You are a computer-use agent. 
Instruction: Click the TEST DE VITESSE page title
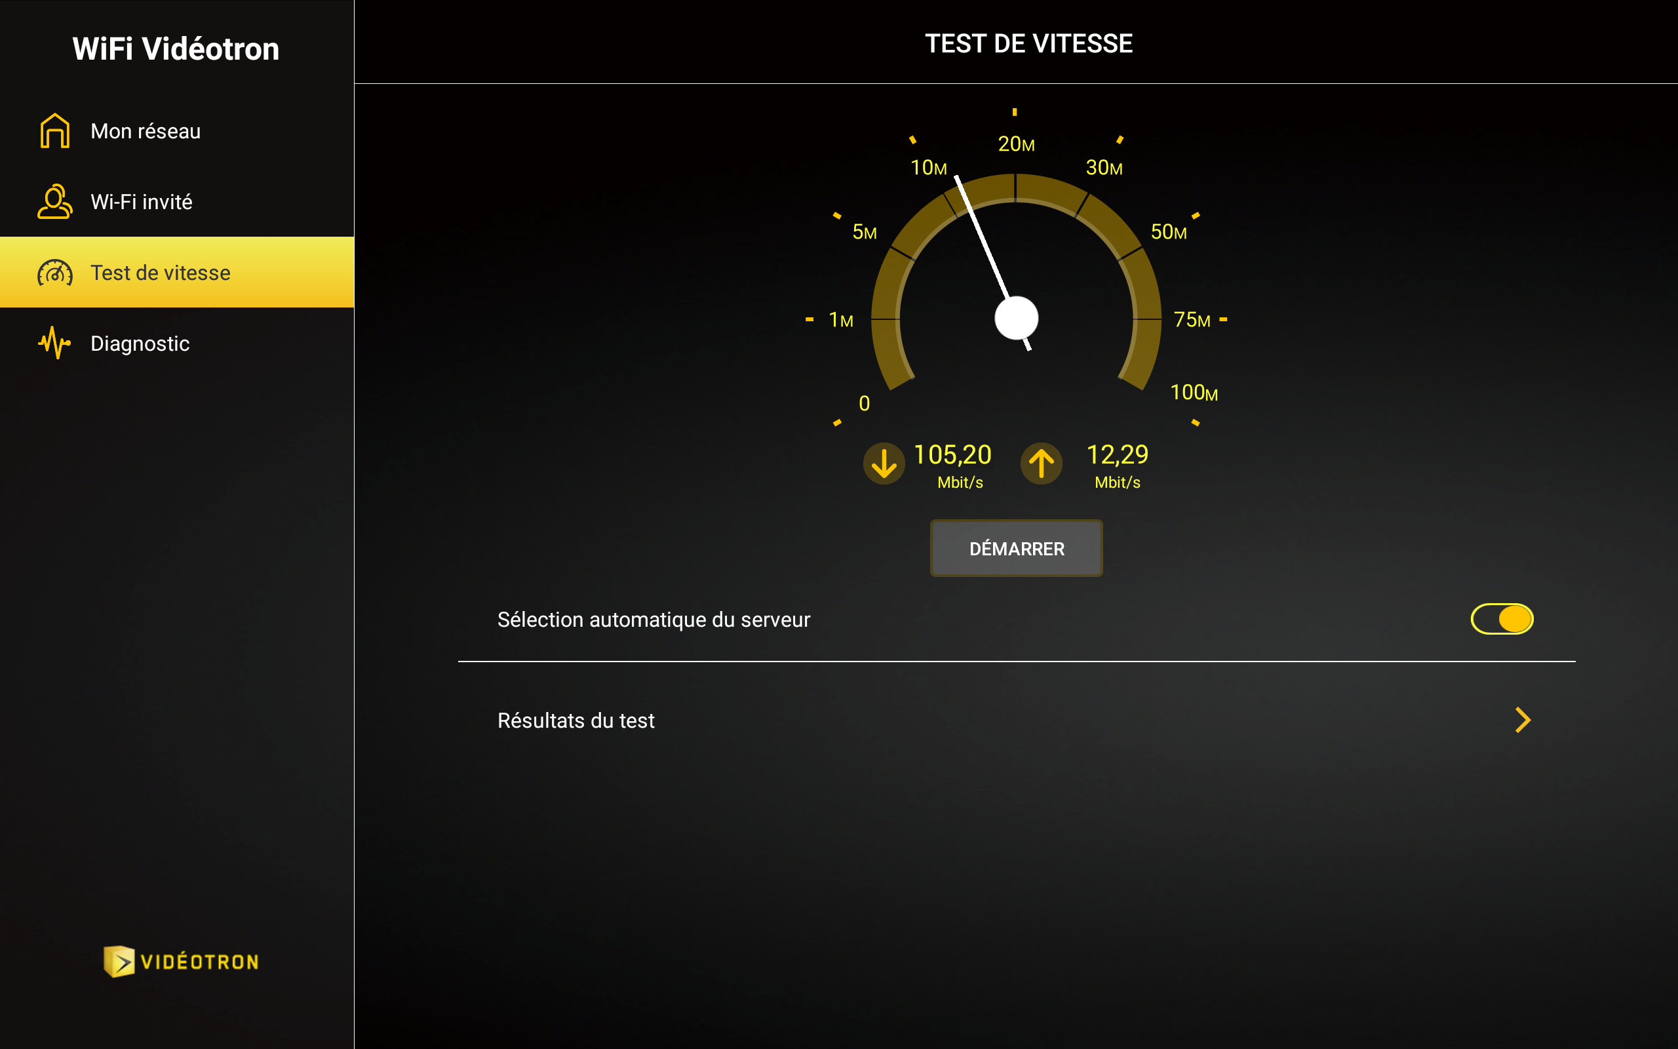point(1029,44)
